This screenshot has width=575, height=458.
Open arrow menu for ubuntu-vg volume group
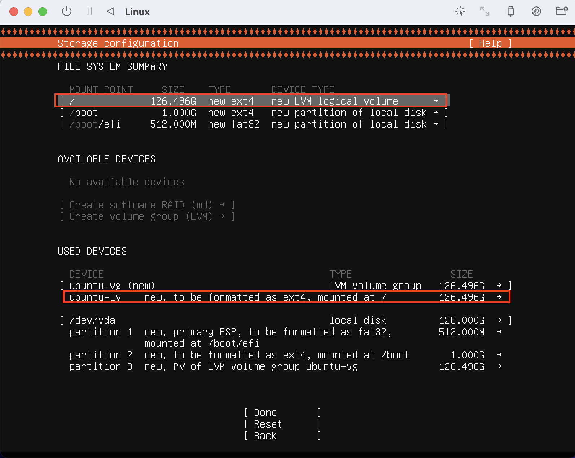click(x=499, y=286)
